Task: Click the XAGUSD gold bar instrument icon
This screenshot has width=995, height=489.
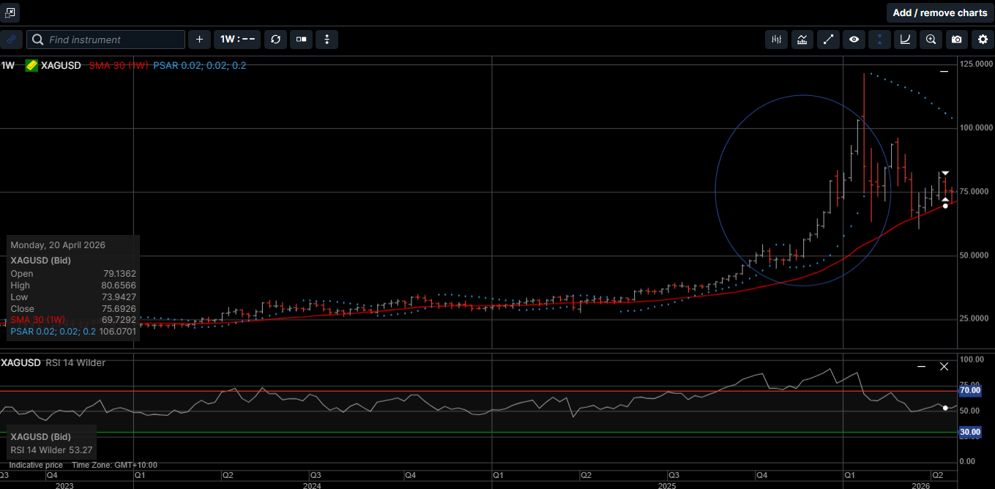Action: [x=31, y=65]
